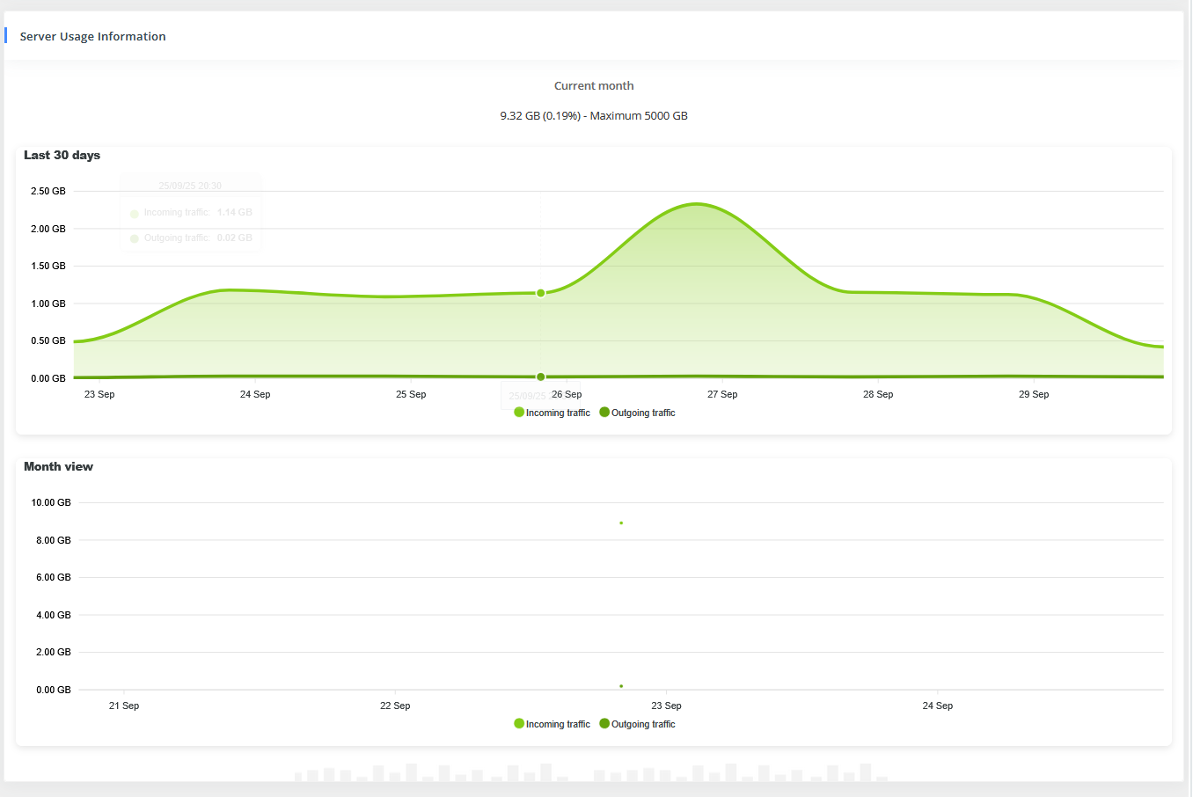Toggle Incoming traffic legend in Month view chart

[552, 724]
